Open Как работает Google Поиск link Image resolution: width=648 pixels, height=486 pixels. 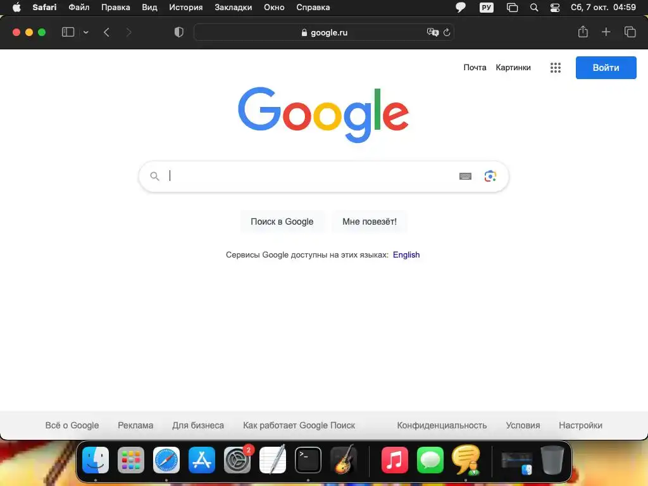point(299,425)
